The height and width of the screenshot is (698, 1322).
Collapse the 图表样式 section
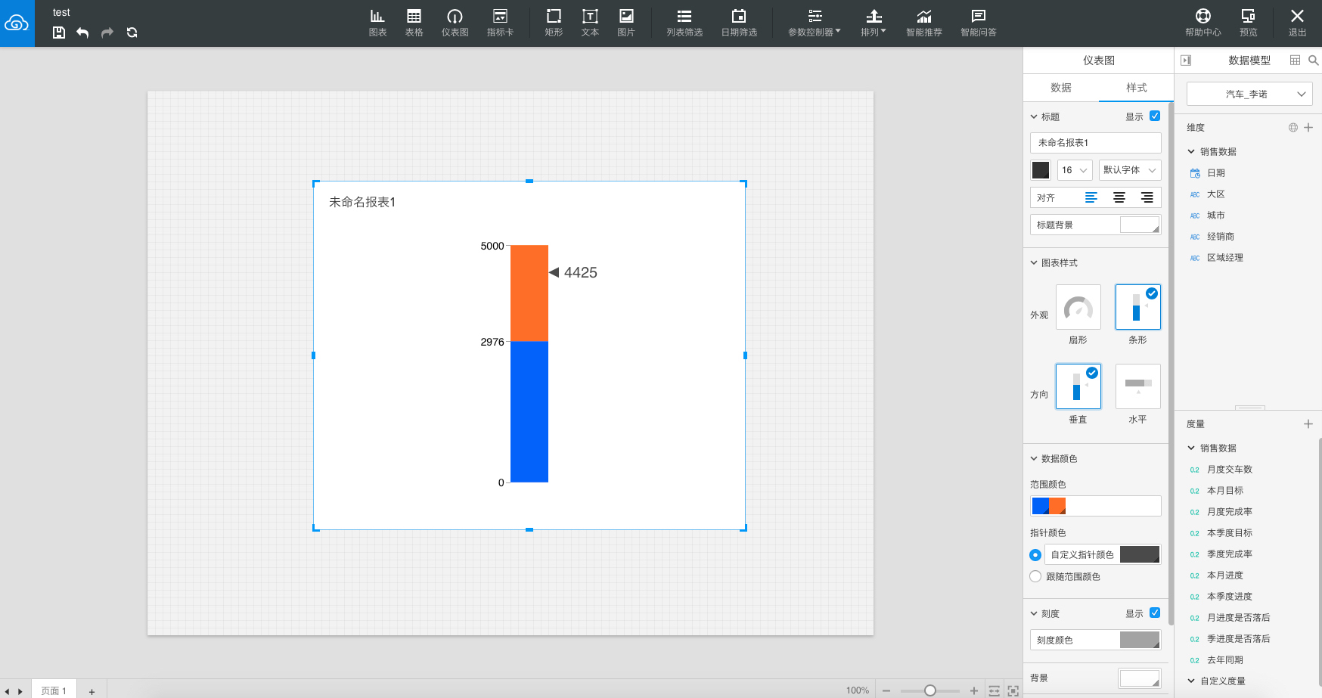1034,262
